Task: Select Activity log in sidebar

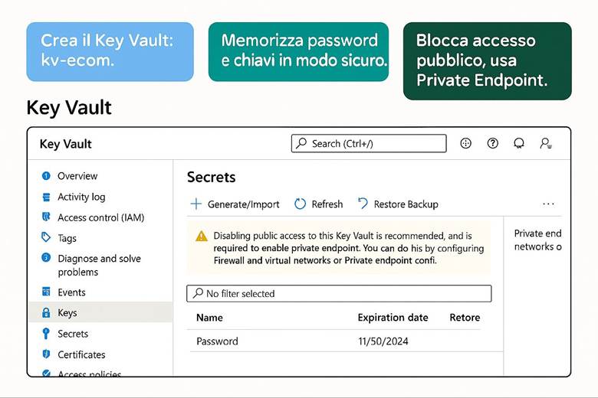Action: click(x=81, y=197)
